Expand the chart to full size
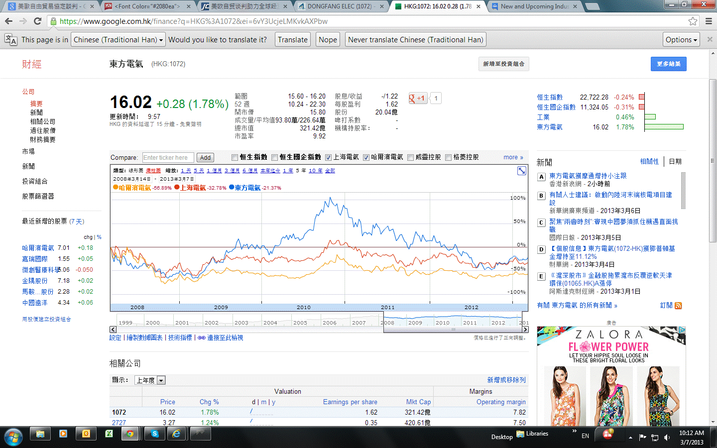717x448 pixels. (521, 171)
